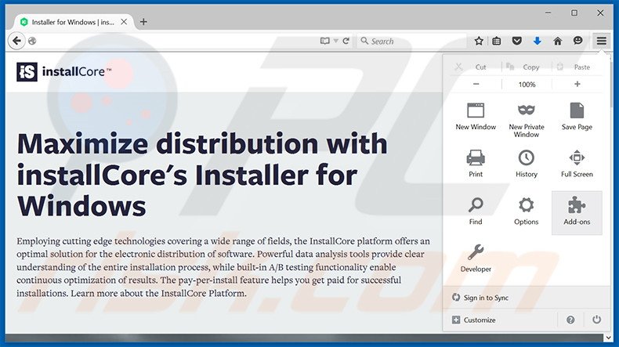Open Add-ons manager
The image size is (619, 347).
(577, 212)
